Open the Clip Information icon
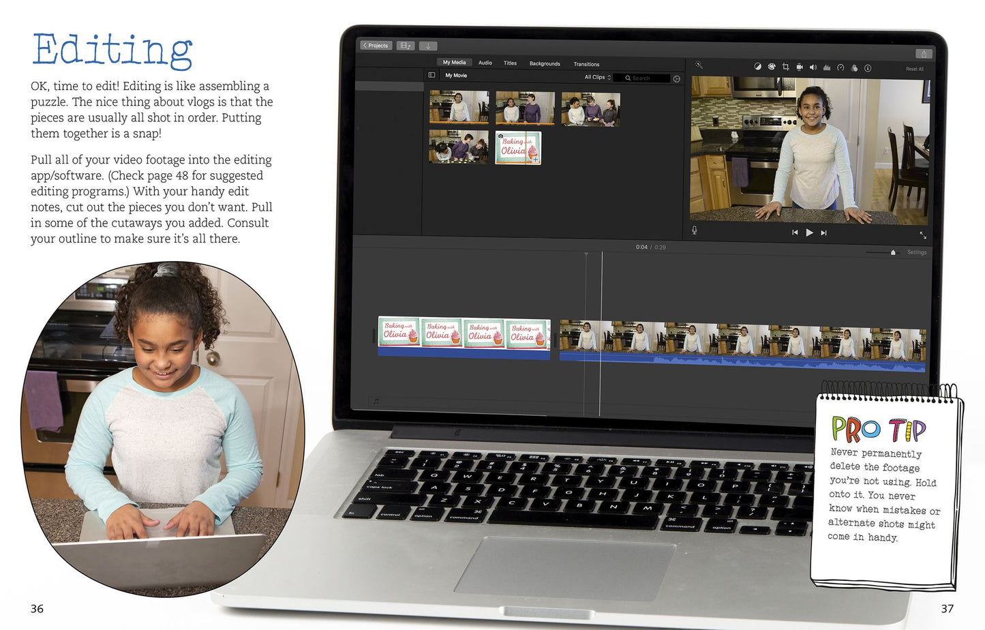985x630 pixels. [x=868, y=68]
